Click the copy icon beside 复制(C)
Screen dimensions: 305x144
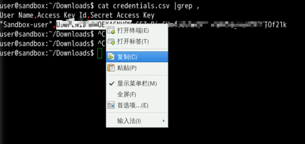111,57
